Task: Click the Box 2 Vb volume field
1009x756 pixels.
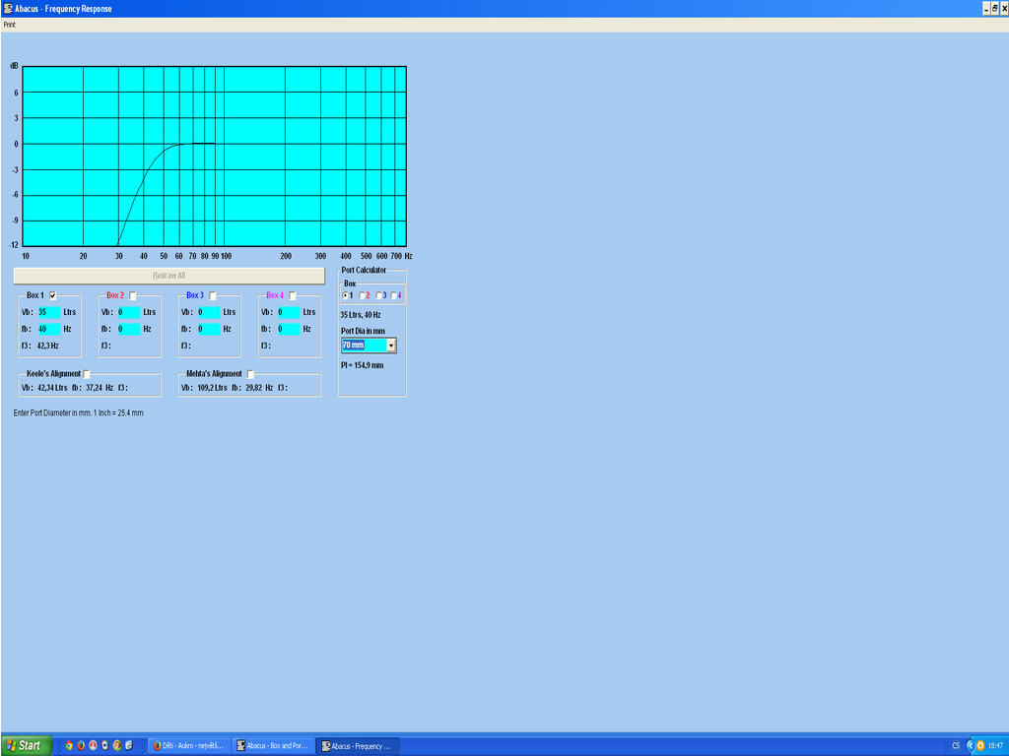Action: click(x=129, y=312)
